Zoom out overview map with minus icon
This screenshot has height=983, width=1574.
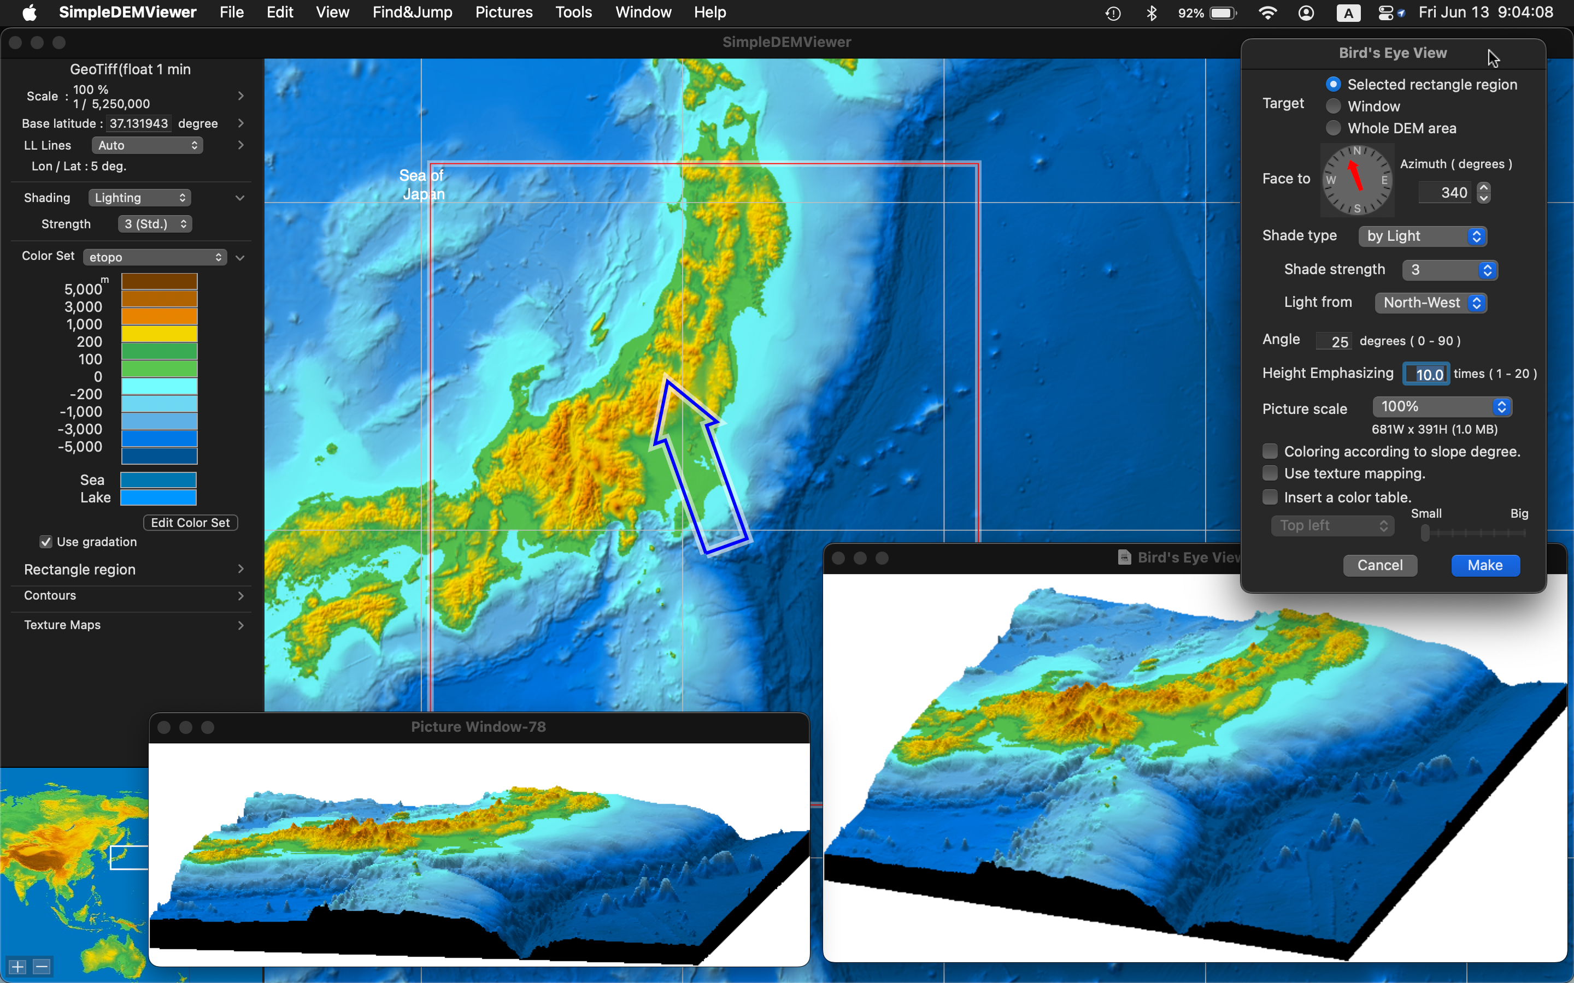(42, 967)
